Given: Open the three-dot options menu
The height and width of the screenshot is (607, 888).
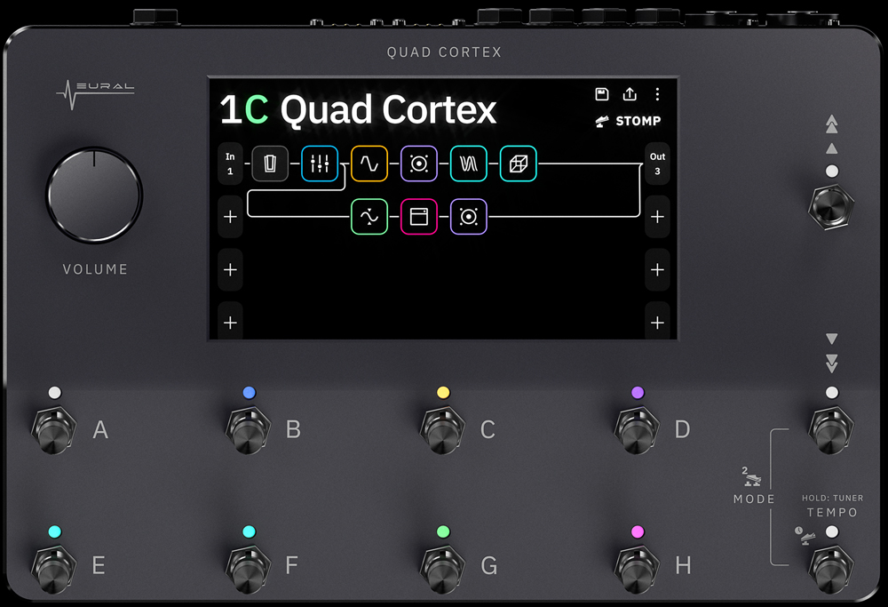Looking at the screenshot, I should pyautogui.click(x=657, y=94).
